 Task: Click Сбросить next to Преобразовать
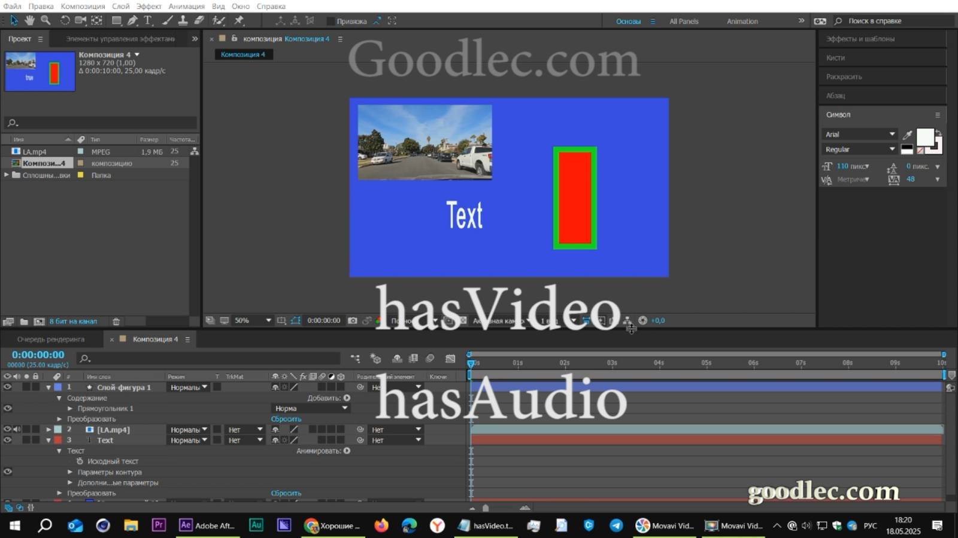286,418
